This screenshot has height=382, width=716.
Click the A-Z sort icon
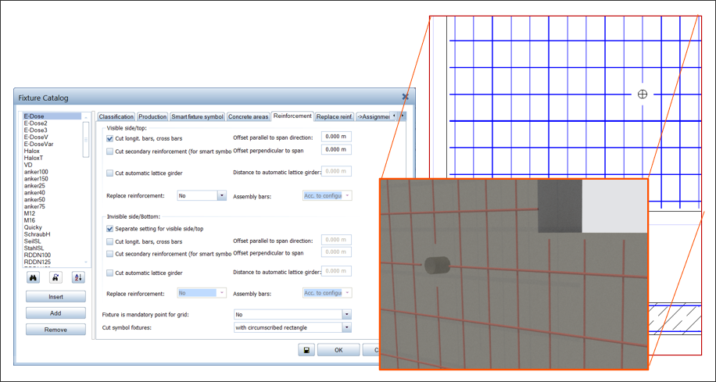click(x=77, y=277)
